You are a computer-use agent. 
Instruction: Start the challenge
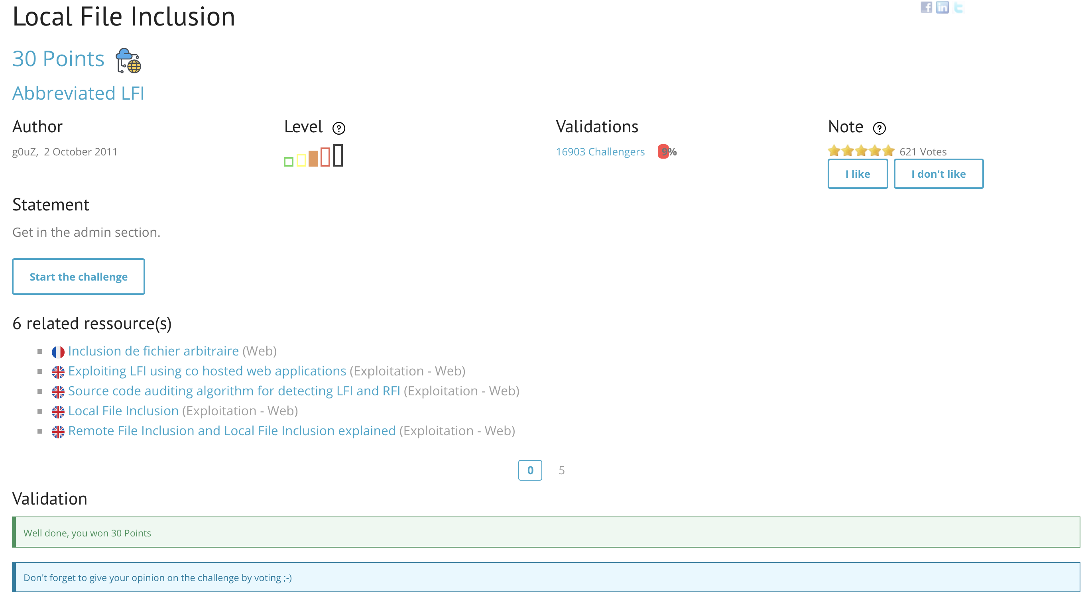78,277
